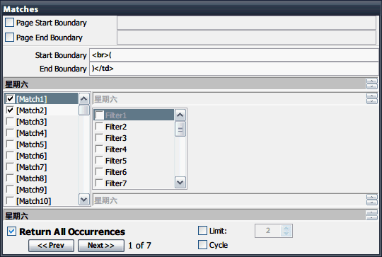Click the Page End Boundary text field

click(246, 38)
